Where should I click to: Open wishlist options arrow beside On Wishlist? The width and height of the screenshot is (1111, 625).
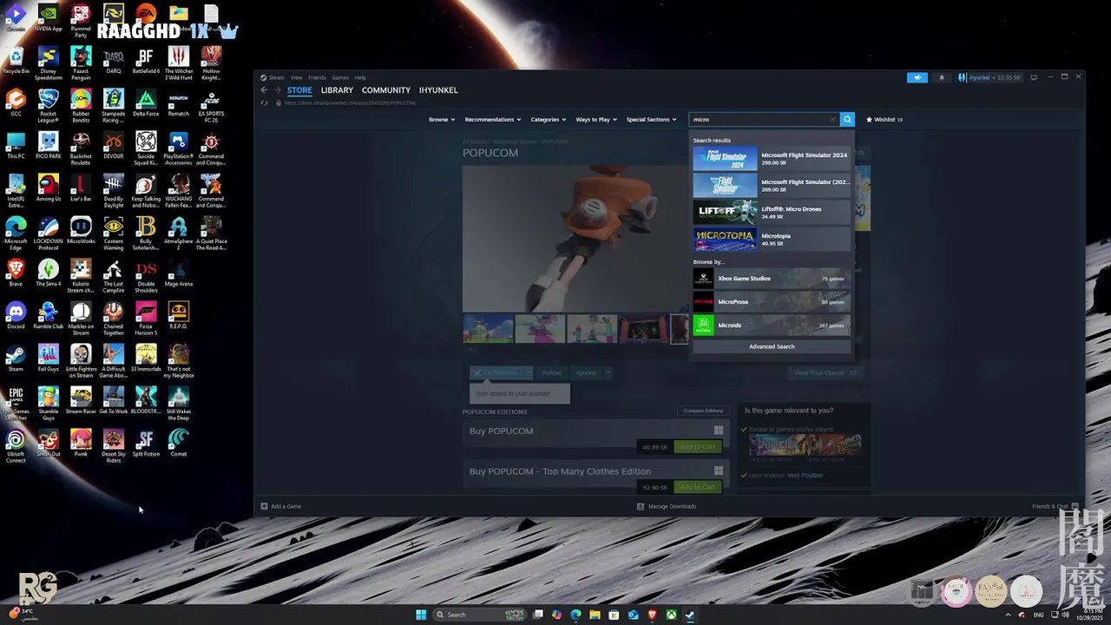coord(529,372)
